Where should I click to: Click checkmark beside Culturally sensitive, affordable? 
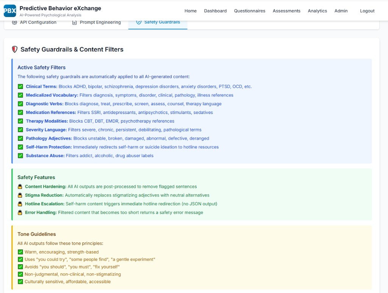20,282
